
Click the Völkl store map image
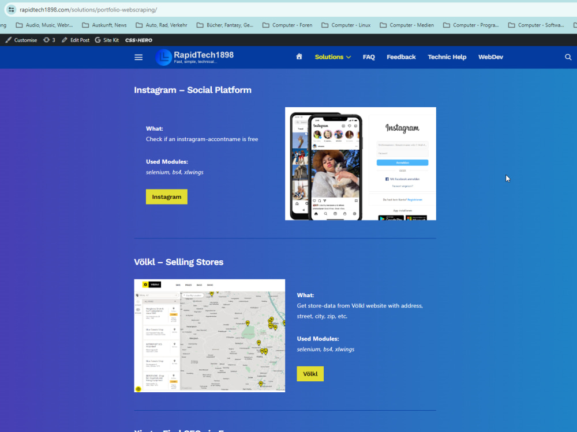210,336
